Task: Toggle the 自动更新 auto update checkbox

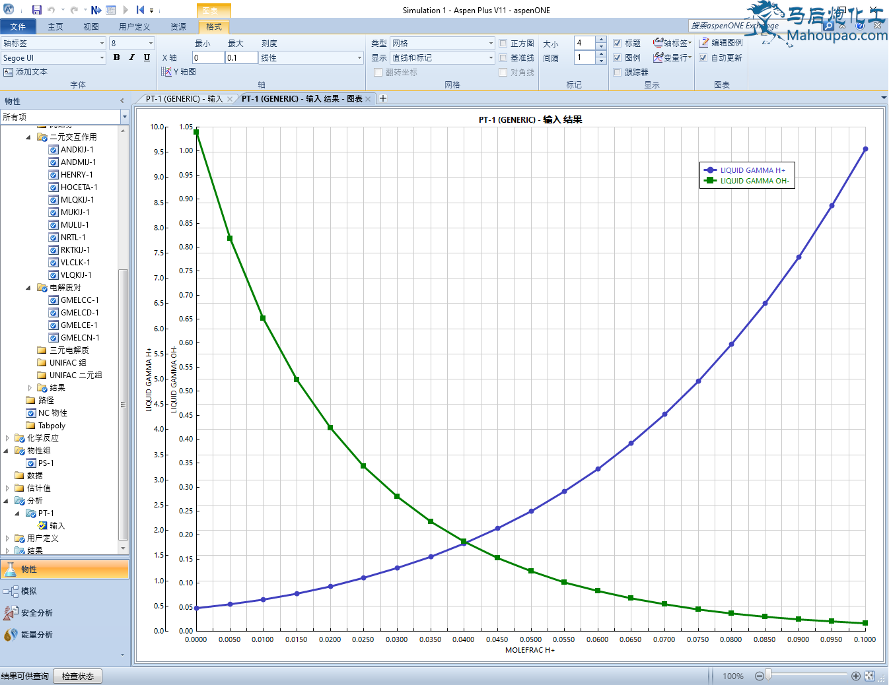Action: pos(703,58)
